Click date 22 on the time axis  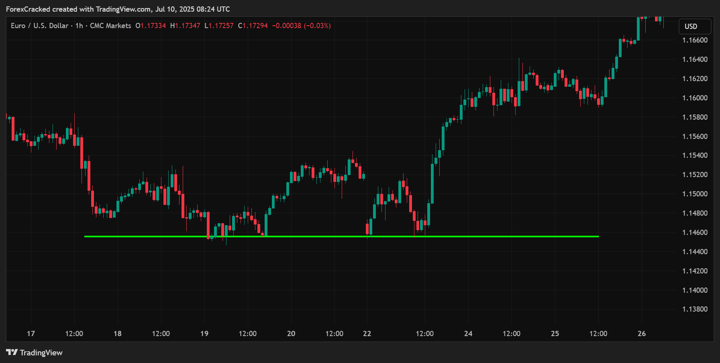click(x=367, y=334)
